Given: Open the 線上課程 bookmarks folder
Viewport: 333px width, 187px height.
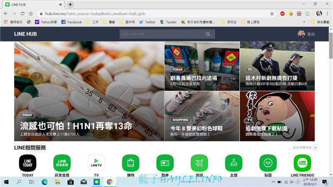Looking at the screenshot, I should coord(251,22).
